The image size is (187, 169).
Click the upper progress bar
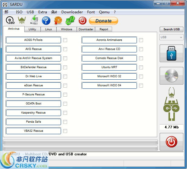pos(80,142)
